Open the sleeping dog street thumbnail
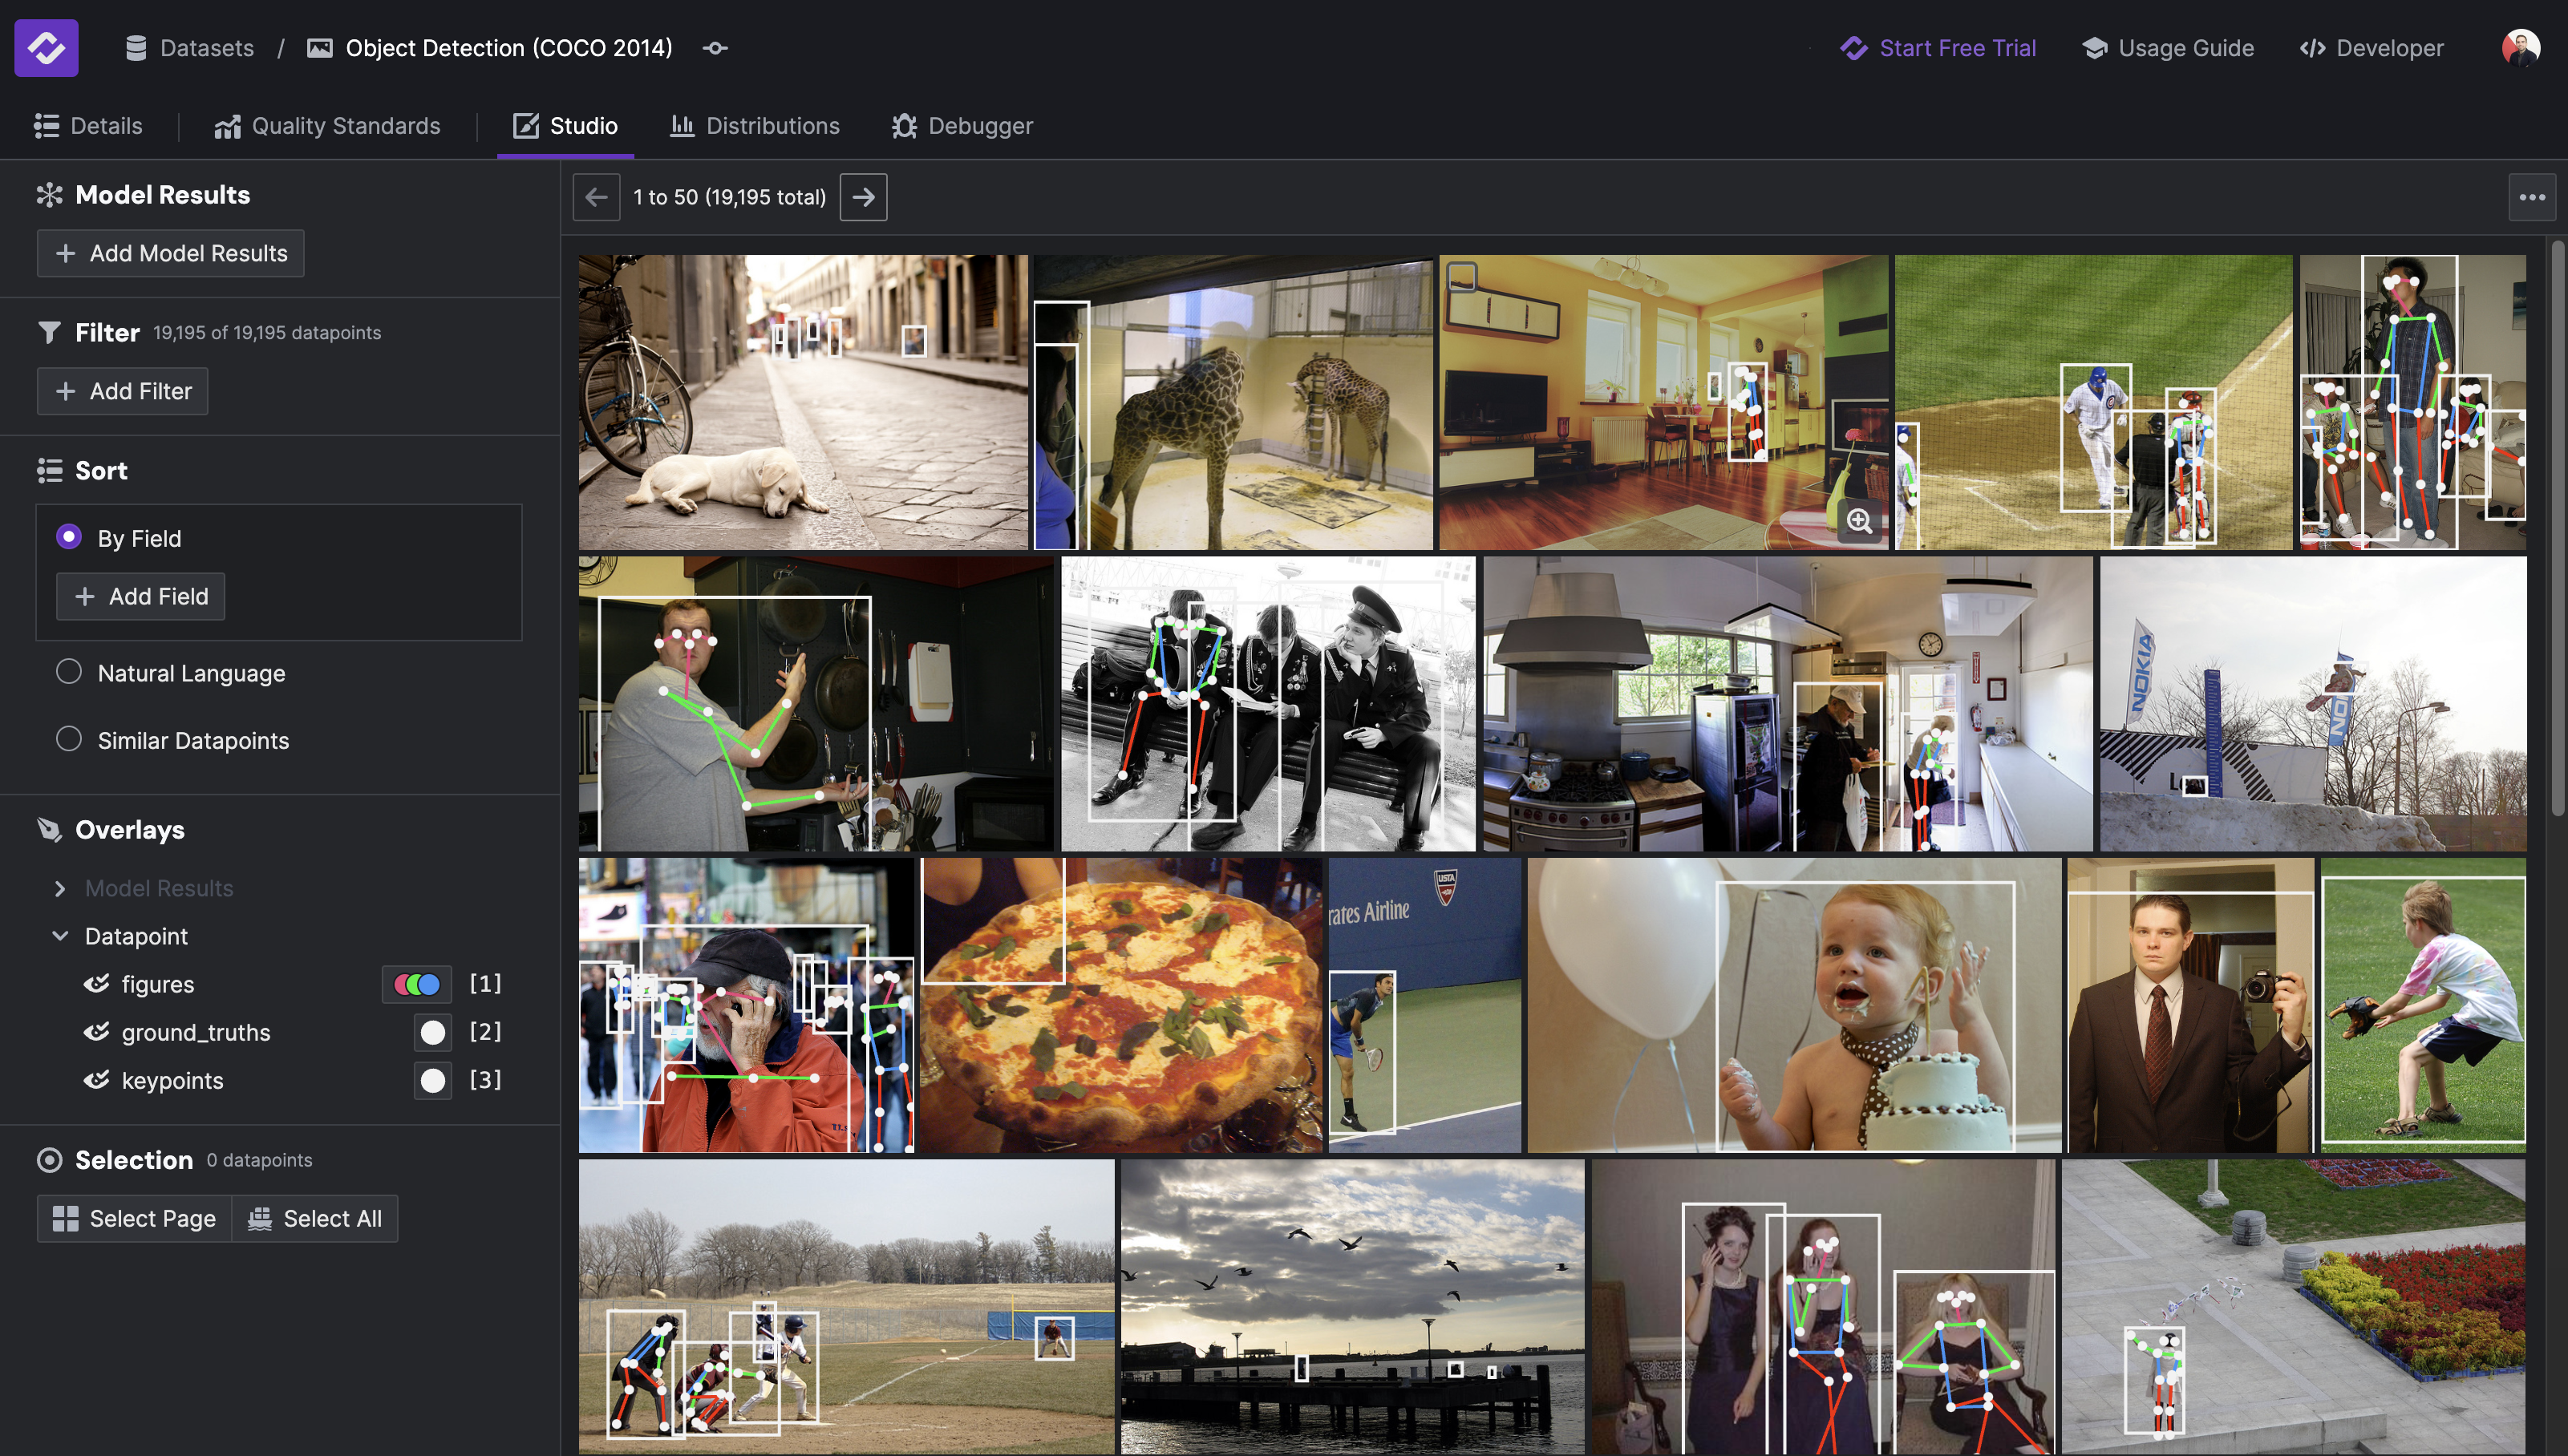2568x1456 pixels. click(802, 402)
